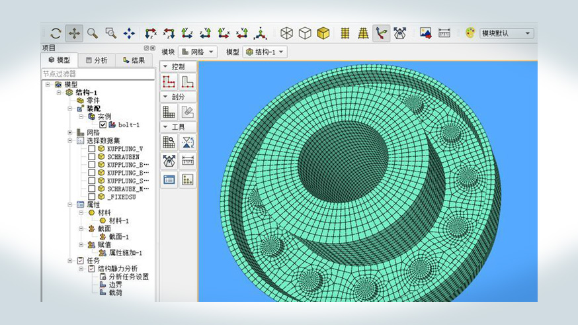Viewport: 578px width, 325px height.
Task: Check the KUPPLUNG_V data set checkbox
Action: [x=92, y=149]
